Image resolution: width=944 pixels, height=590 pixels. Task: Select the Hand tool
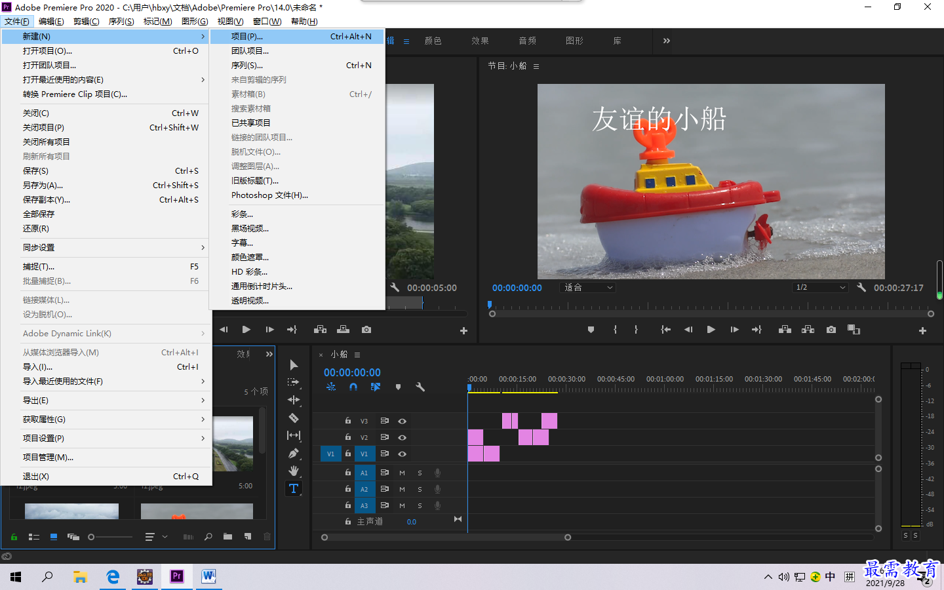(294, 471)
